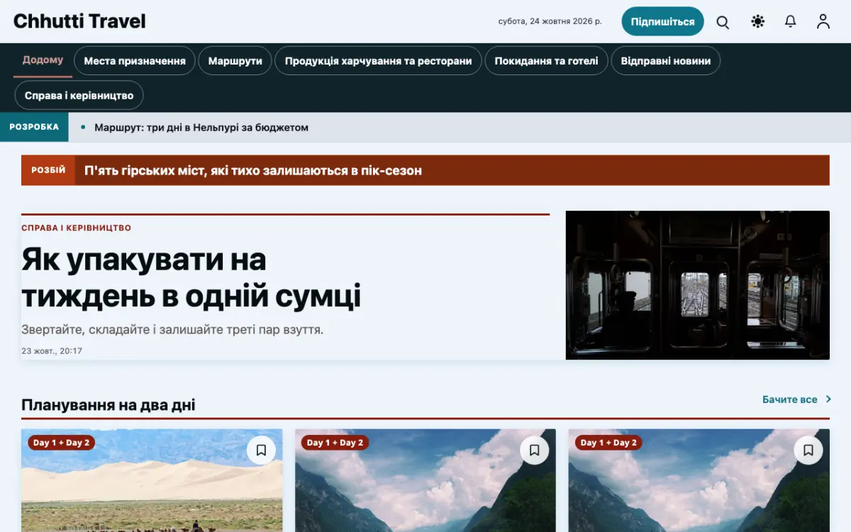The image size is (851, 532).
Task: Click the Chhutti Travel site logo
Action: (x=79, y=21)
